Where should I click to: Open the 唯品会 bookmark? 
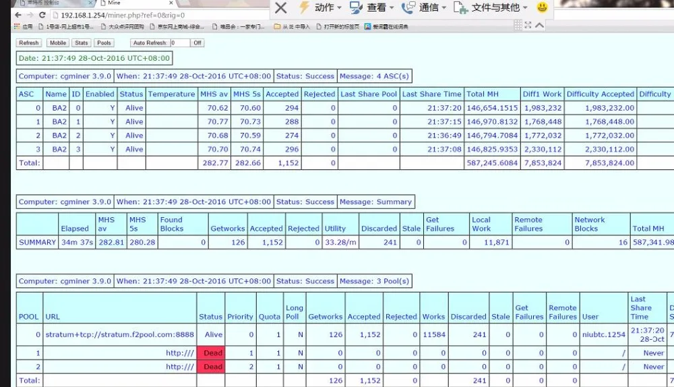pyautogui.click(x=239, y=27)
